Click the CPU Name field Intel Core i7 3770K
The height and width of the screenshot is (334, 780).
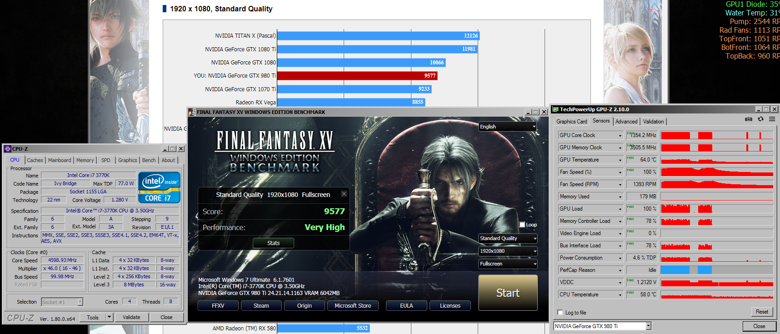tap(88, 175)
